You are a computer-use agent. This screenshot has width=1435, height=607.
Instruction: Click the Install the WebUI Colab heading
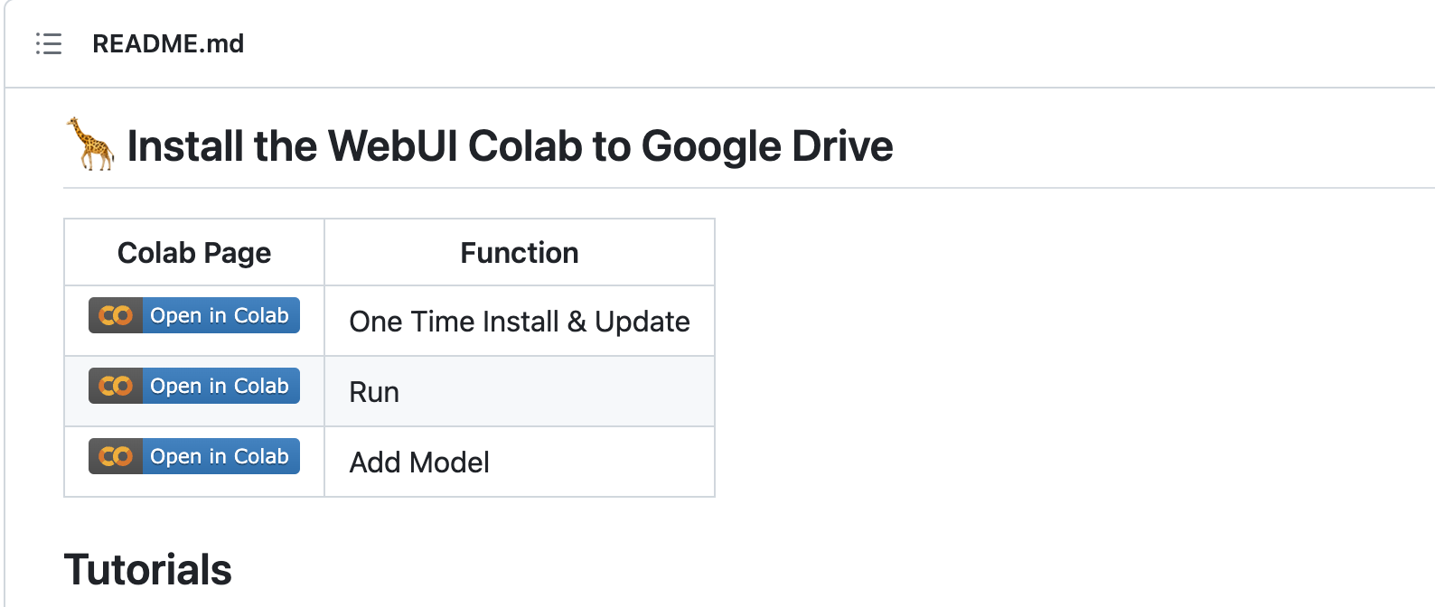pos(510,145)
